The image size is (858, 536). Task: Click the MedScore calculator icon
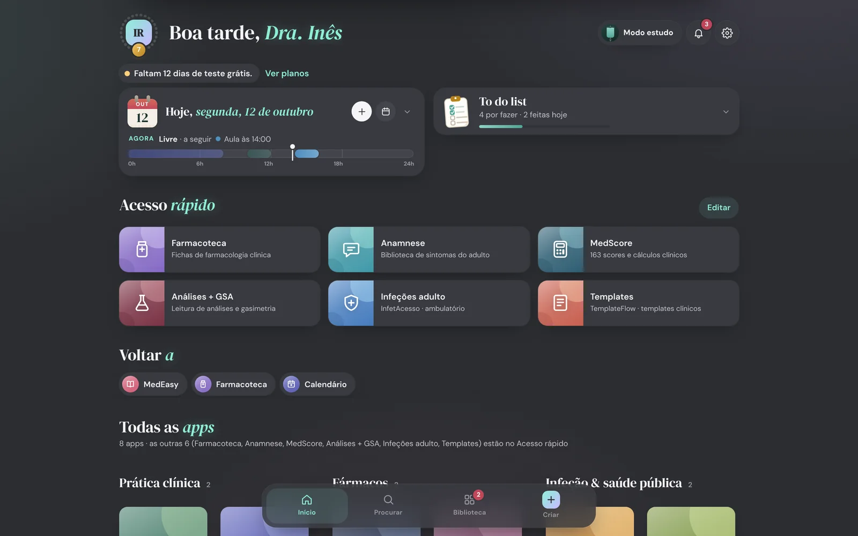[x=560, y=249]
